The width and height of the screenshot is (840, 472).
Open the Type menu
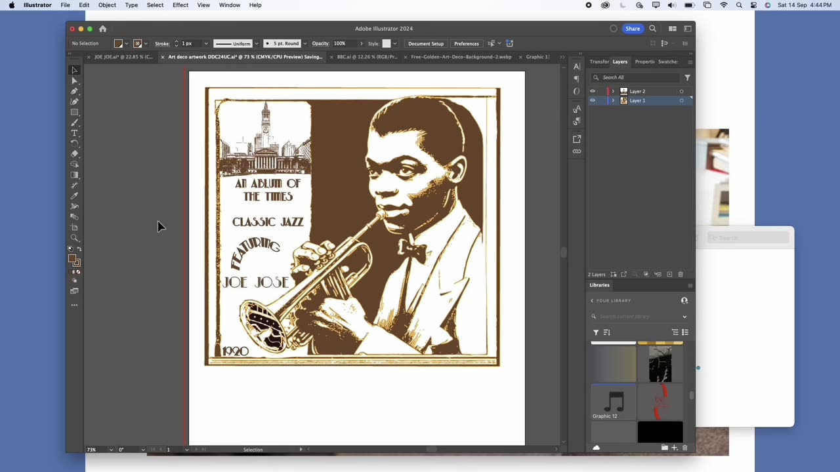[x=131, y=5]
